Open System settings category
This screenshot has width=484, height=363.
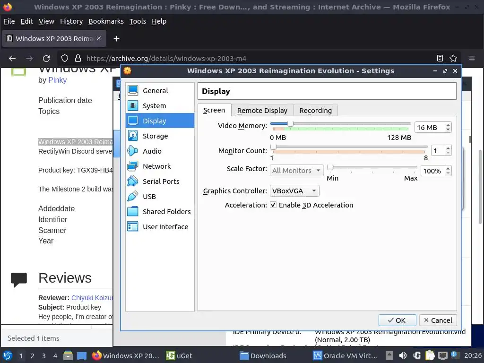160,105
